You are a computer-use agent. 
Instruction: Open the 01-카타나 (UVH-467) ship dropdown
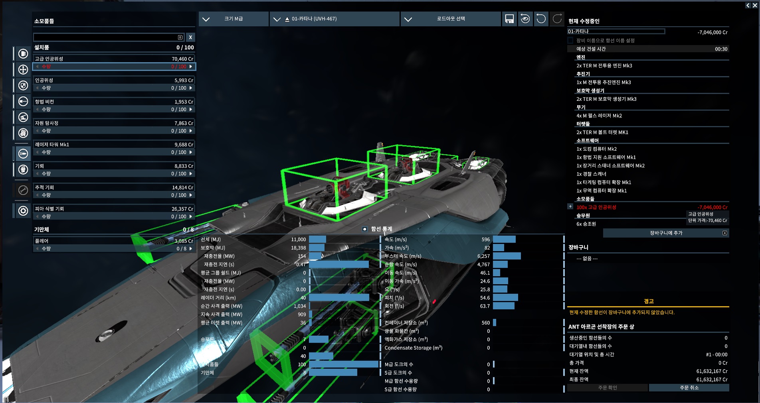pos(335,19)
